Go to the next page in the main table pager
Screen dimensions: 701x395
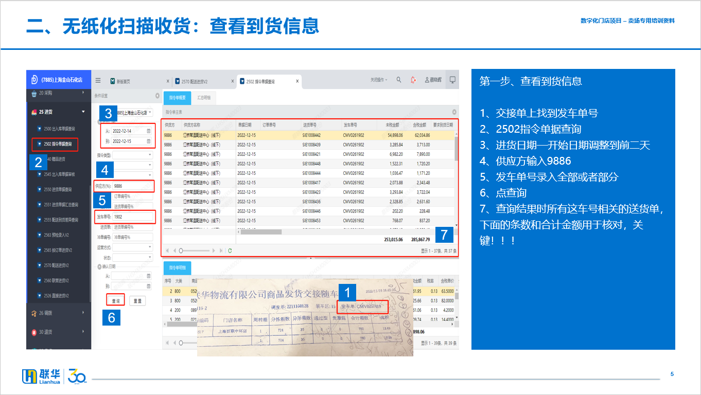[x=215, y=250]
